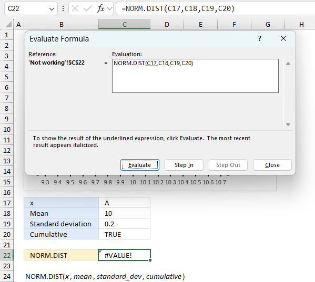Select column B header

click(62, 24)
